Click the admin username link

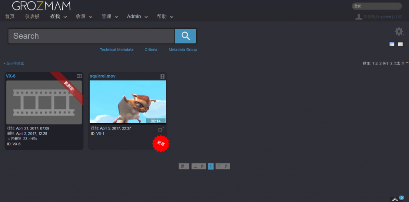[385, 17]
